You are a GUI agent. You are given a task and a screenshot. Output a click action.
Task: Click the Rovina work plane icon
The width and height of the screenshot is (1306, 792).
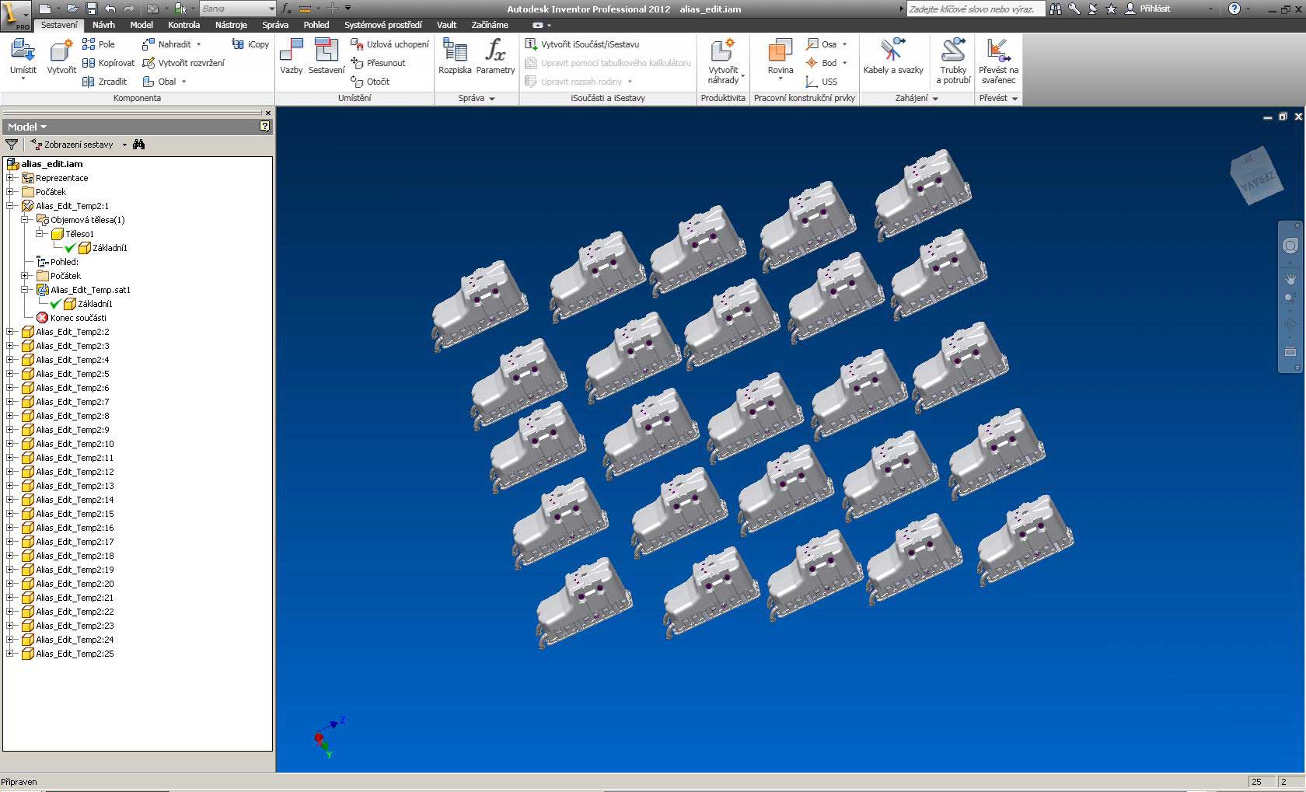(780, 53)
